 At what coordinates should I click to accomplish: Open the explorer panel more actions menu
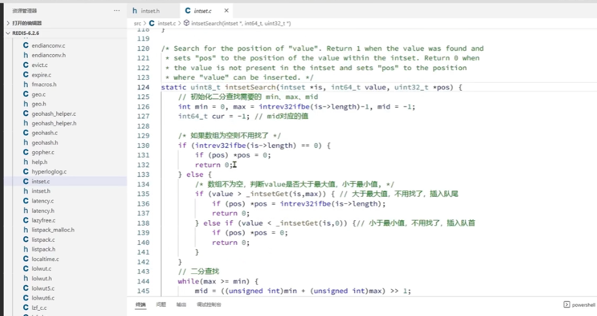coord(117,10)
